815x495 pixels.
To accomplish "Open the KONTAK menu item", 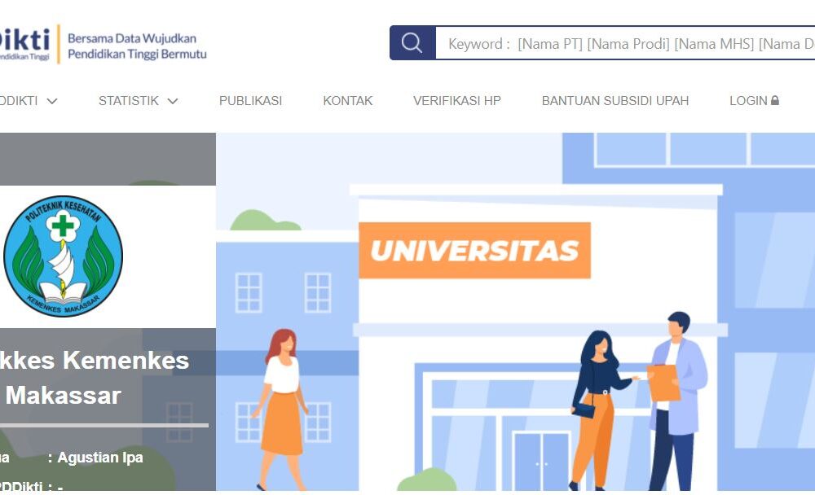I will click(348, 101).
